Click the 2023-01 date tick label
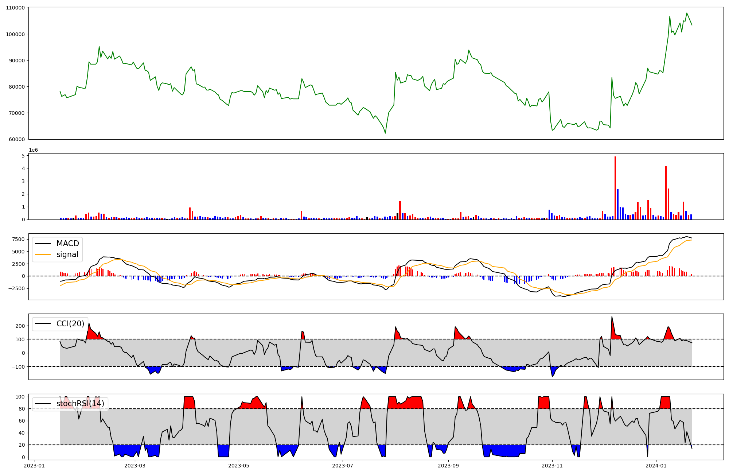 click(35, 465)
